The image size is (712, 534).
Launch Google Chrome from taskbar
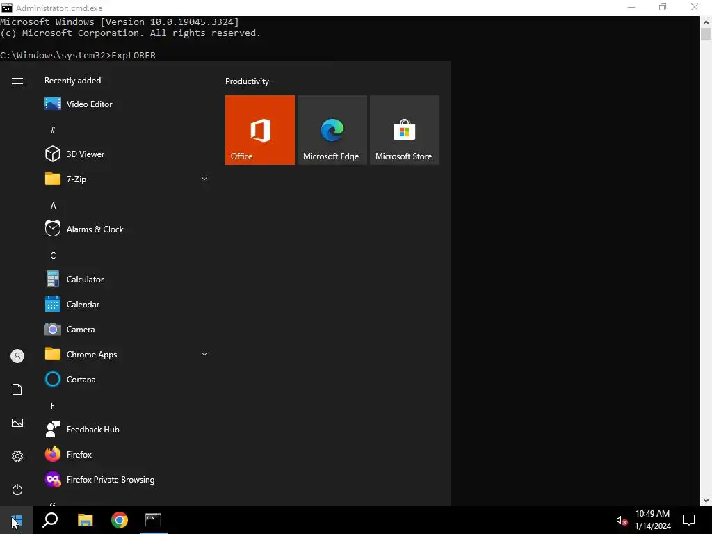[x=120, y=520]
